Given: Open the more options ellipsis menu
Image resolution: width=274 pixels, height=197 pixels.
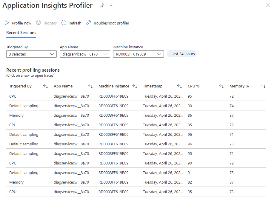Looking at the screenshot, I should point(112,6).
